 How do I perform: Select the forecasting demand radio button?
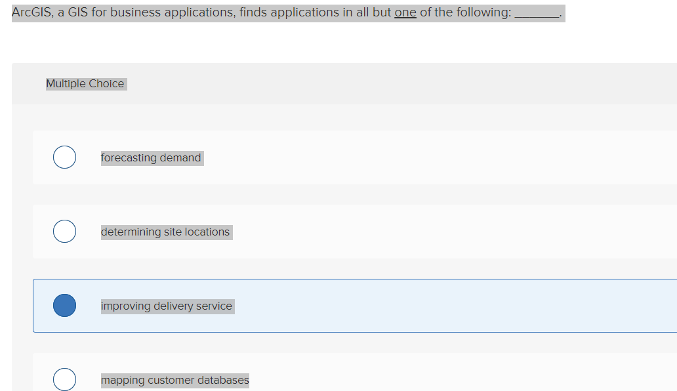64,157
